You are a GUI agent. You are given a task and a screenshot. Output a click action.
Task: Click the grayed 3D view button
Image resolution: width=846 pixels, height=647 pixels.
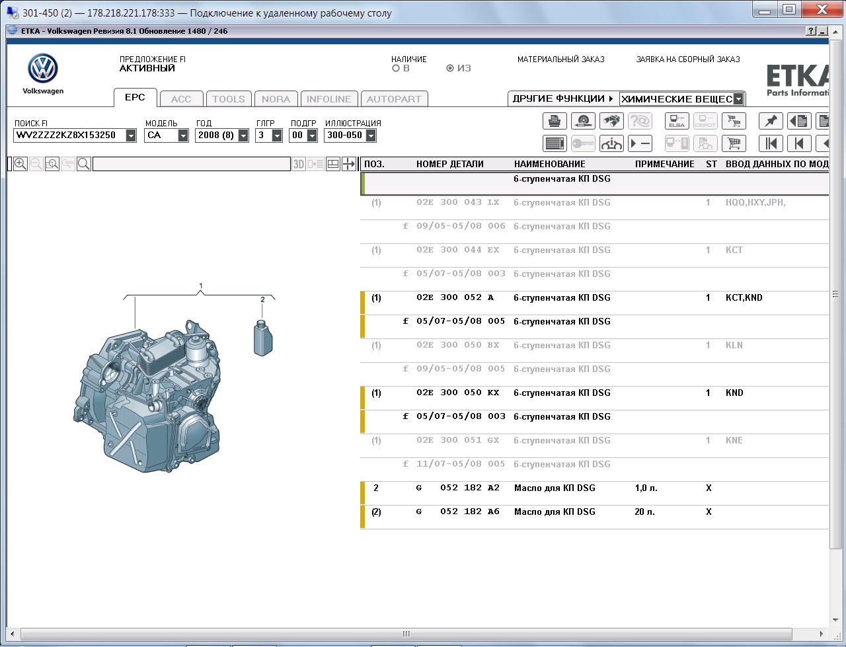(x=299, y=164)
